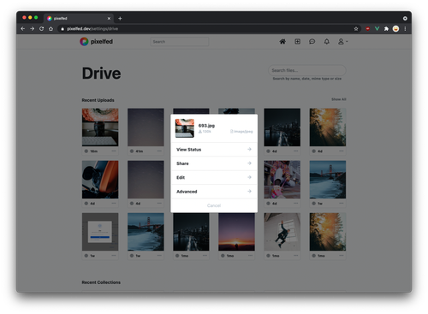The width and height of the screenshot is (428, 314).
Task: Choose View Status in the file menu
Action: (214, 150)
